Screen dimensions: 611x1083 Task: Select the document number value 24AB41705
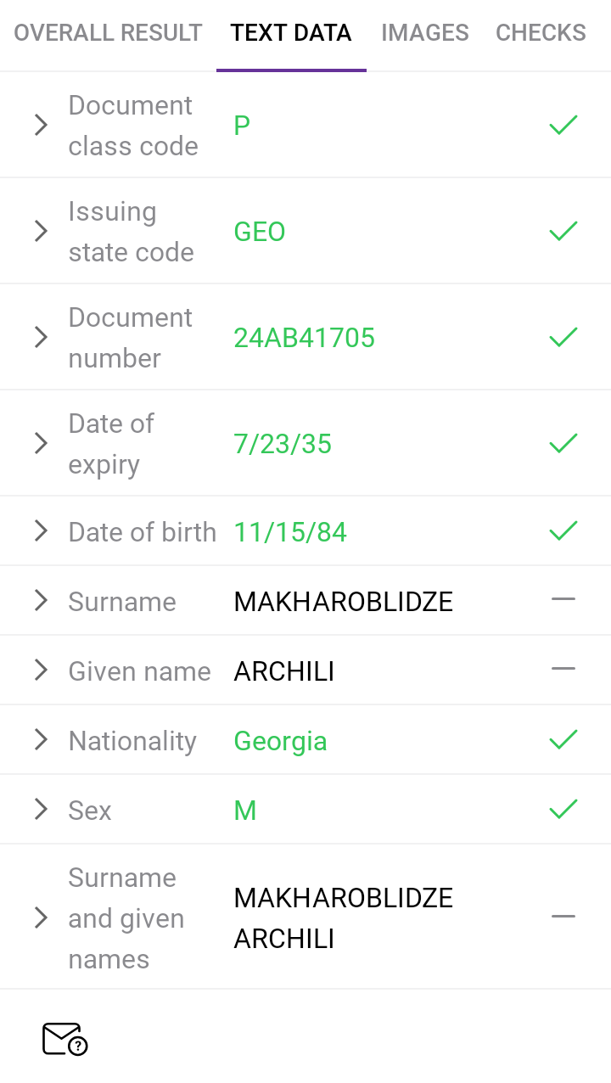click(x=304, y=338)
